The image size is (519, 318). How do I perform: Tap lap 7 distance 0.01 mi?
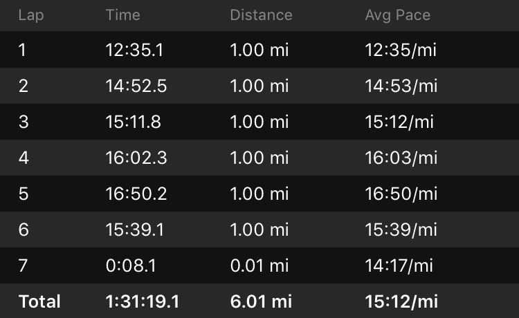259,266
